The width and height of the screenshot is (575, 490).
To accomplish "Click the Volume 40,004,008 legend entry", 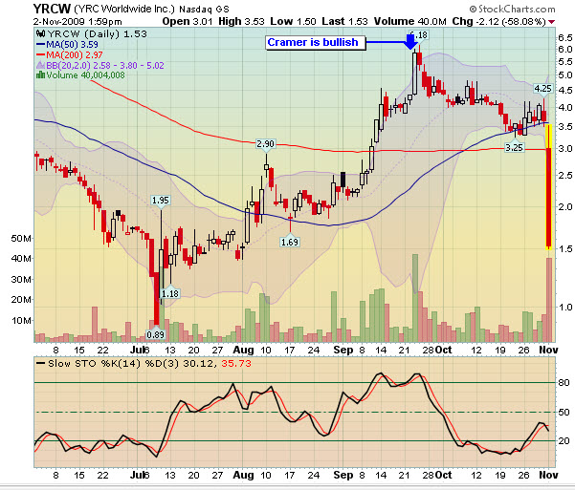I will click(85, 75).
